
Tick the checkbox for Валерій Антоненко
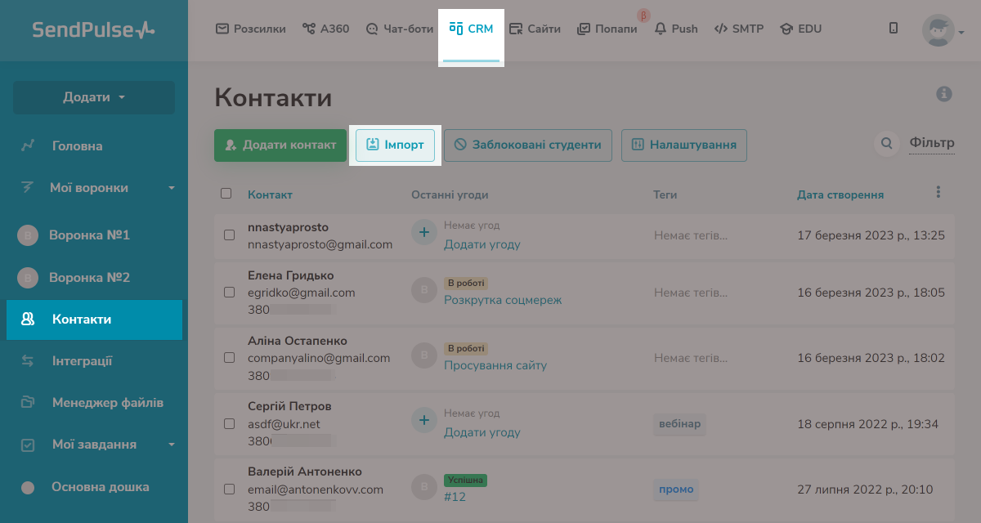230,489
